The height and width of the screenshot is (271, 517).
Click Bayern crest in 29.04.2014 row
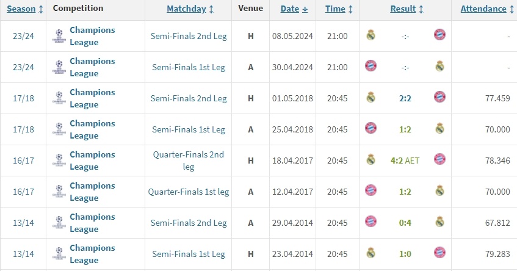(371, 222)
